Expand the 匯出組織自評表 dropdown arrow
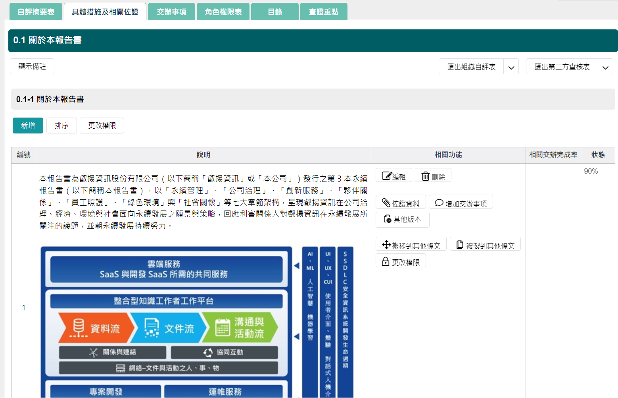The width and height of the screenshot is (618, 398). coord(511,67)
